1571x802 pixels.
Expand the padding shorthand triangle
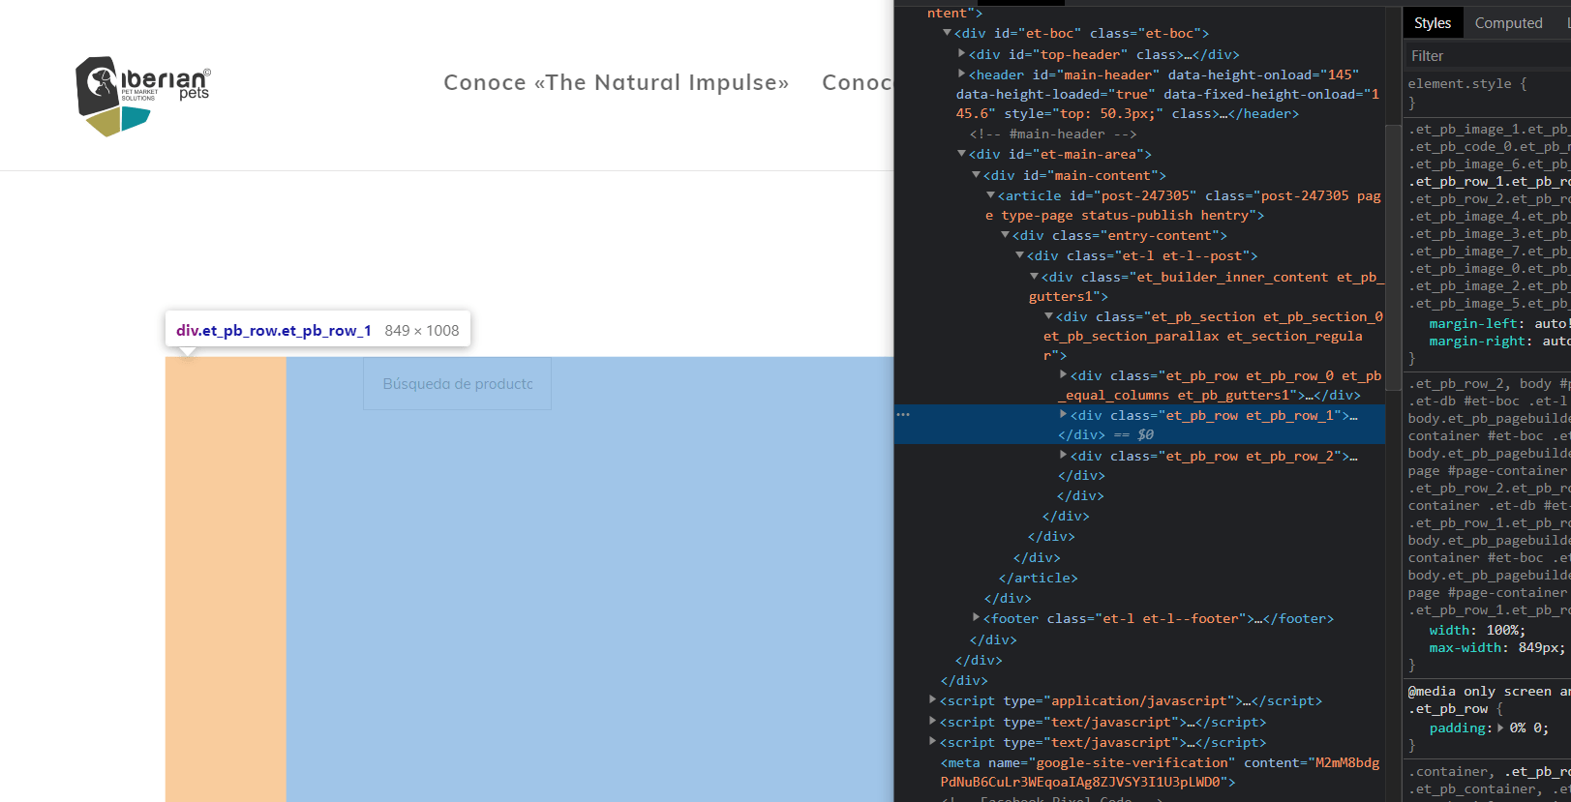[x=1501, y=728]
